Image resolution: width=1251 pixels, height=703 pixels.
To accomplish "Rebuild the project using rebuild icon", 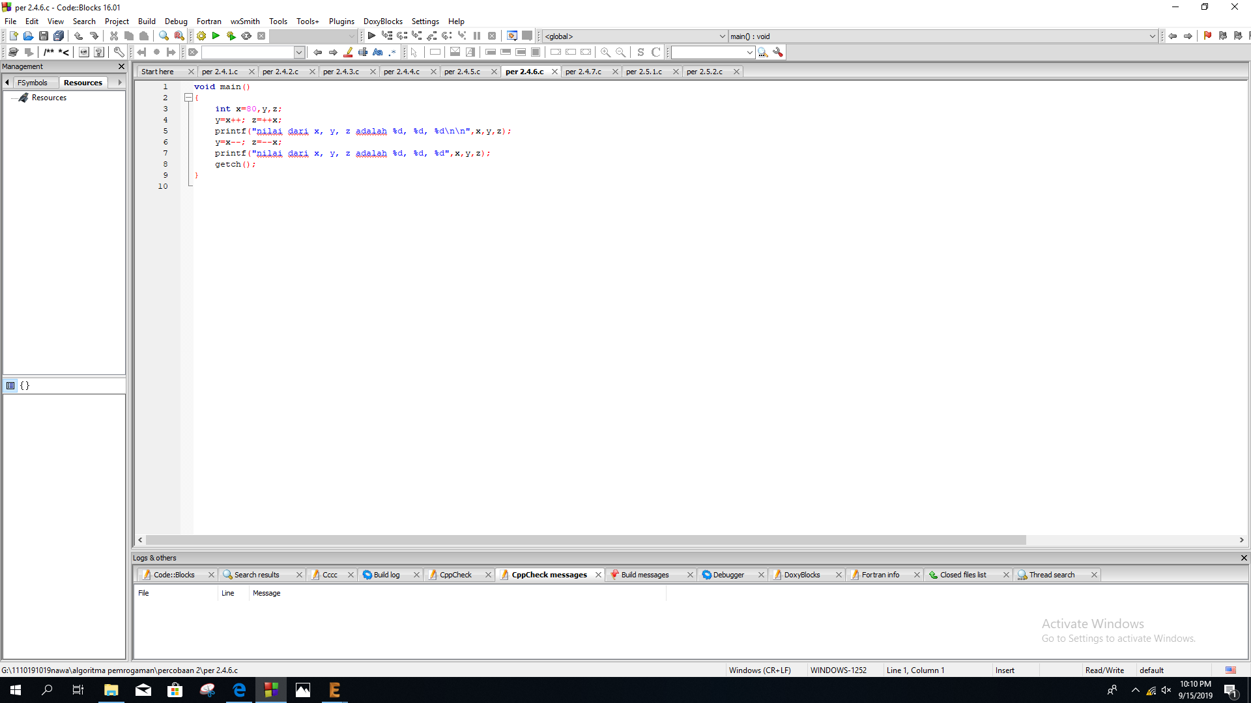I will [x=246, y=36].
